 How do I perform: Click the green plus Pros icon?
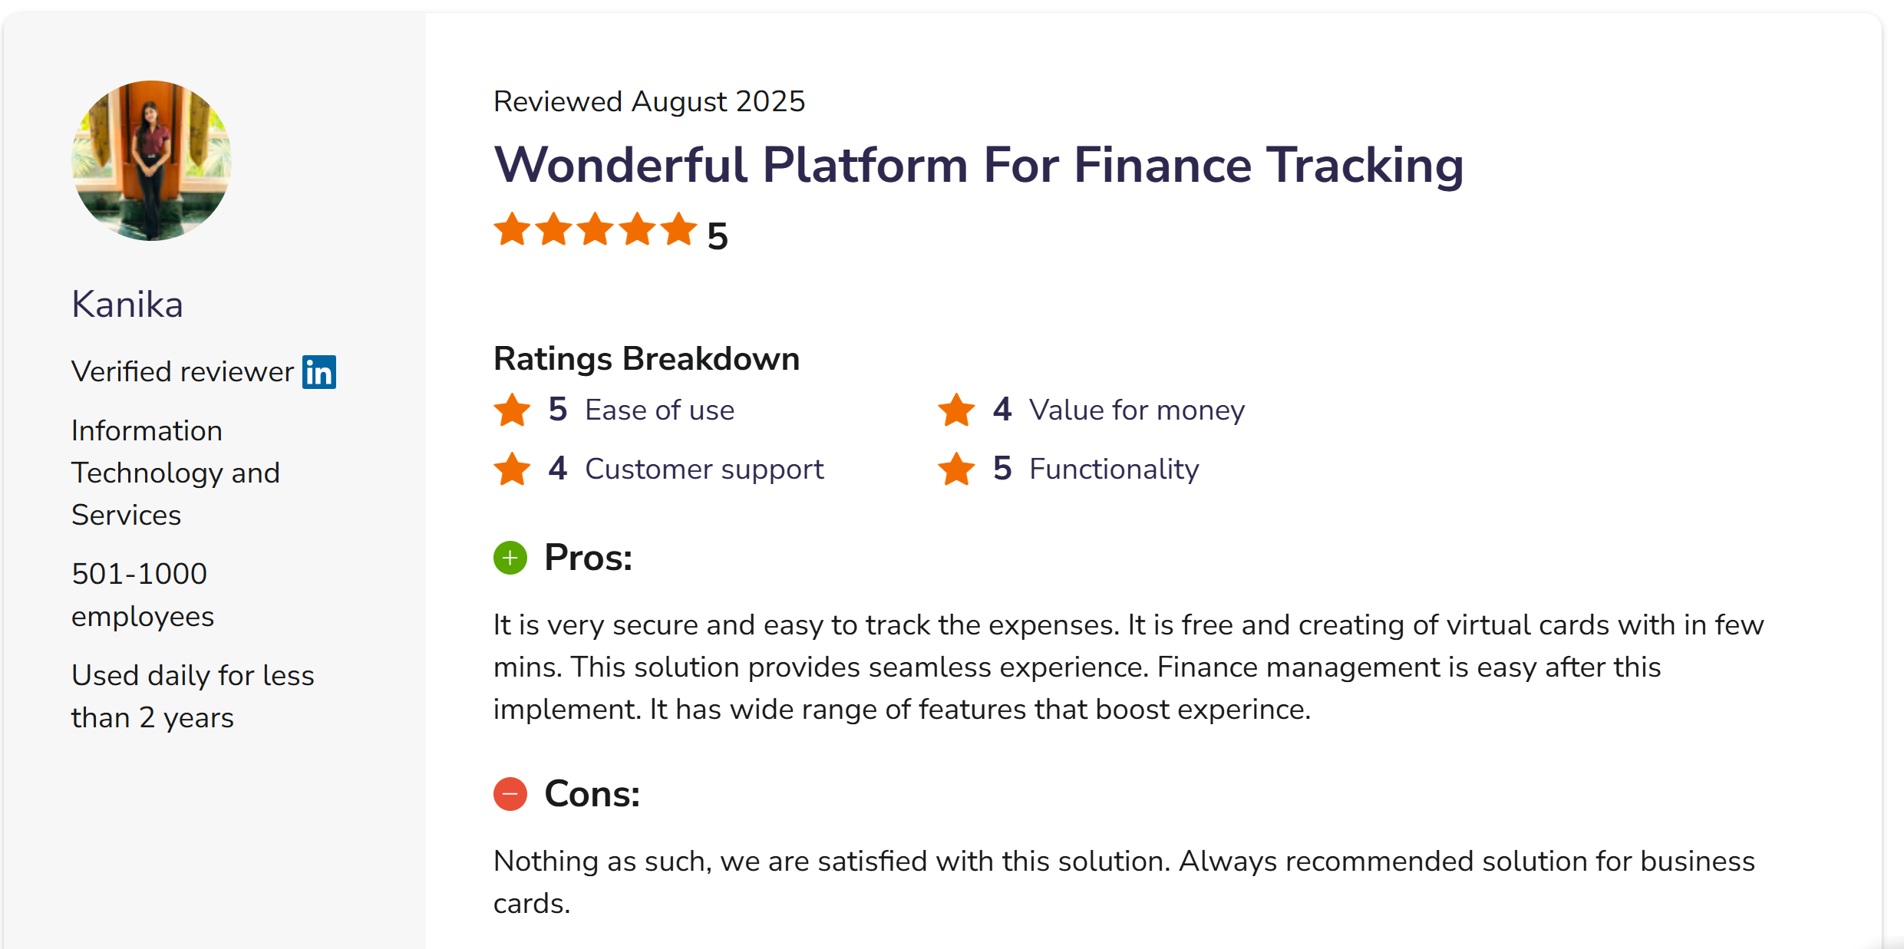pyautogui.click(x=510, y=558)
